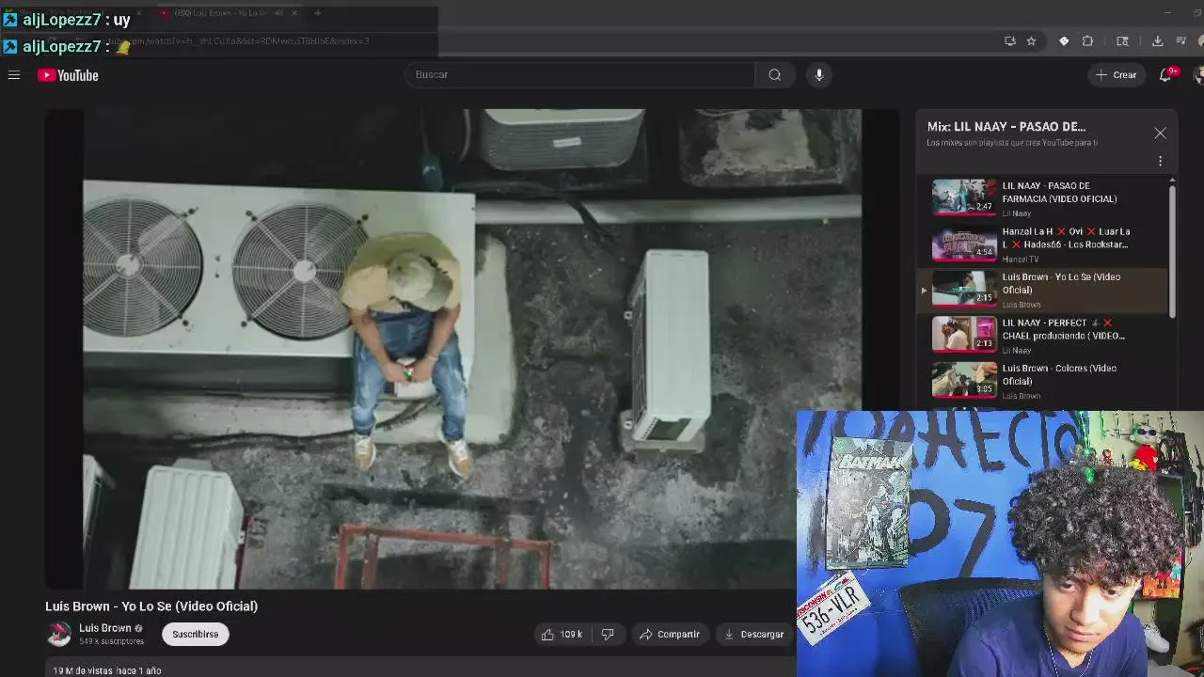Play LIL NAAY - PASAO DE FARMACIA

pos(1044,197)
